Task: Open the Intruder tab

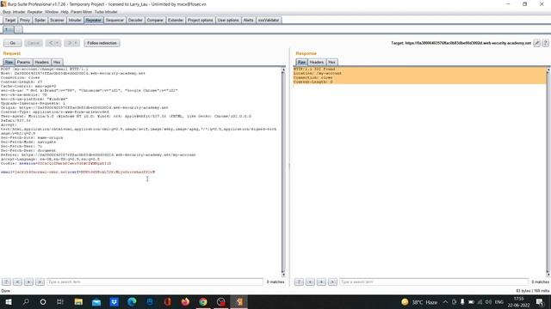Action: [x=75, y=21]
